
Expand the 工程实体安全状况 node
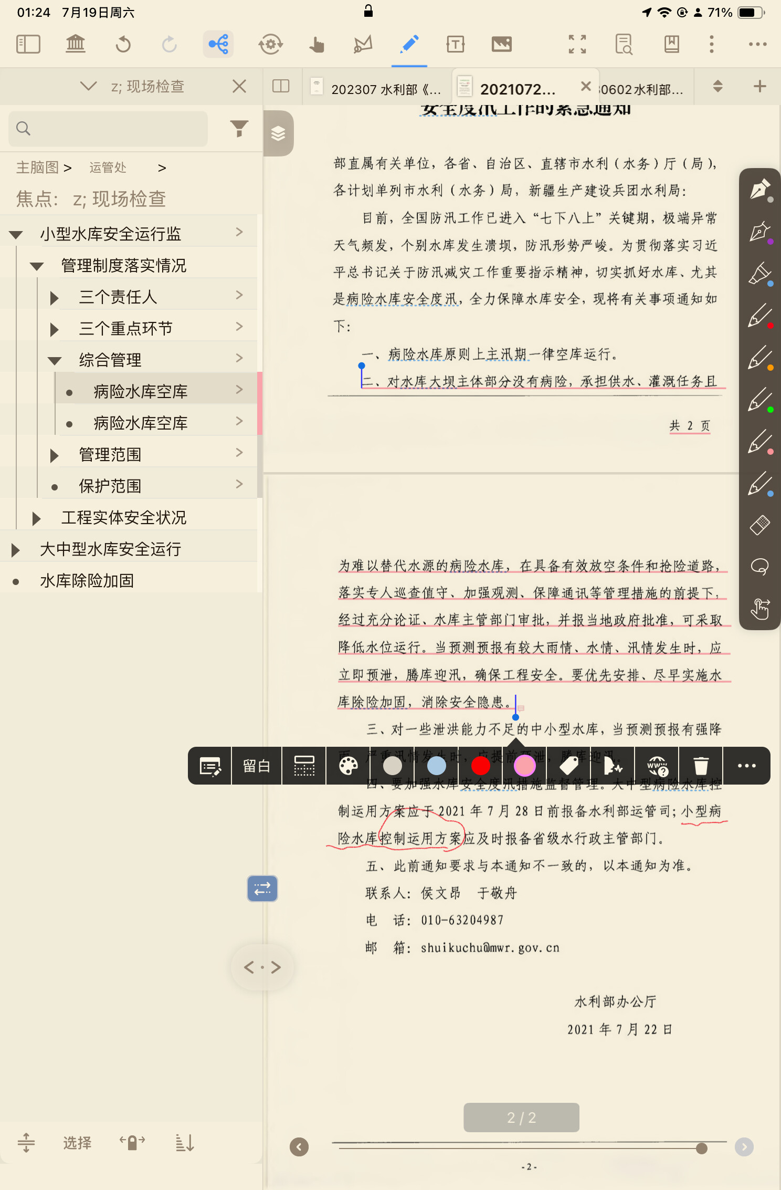tap(36, 518)
